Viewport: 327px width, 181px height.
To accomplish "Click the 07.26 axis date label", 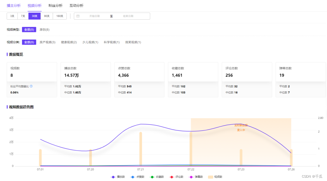I will click(291, 169).
